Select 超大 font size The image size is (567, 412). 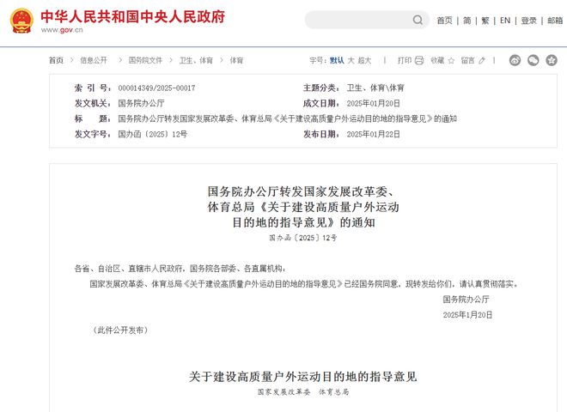[364, 60]
